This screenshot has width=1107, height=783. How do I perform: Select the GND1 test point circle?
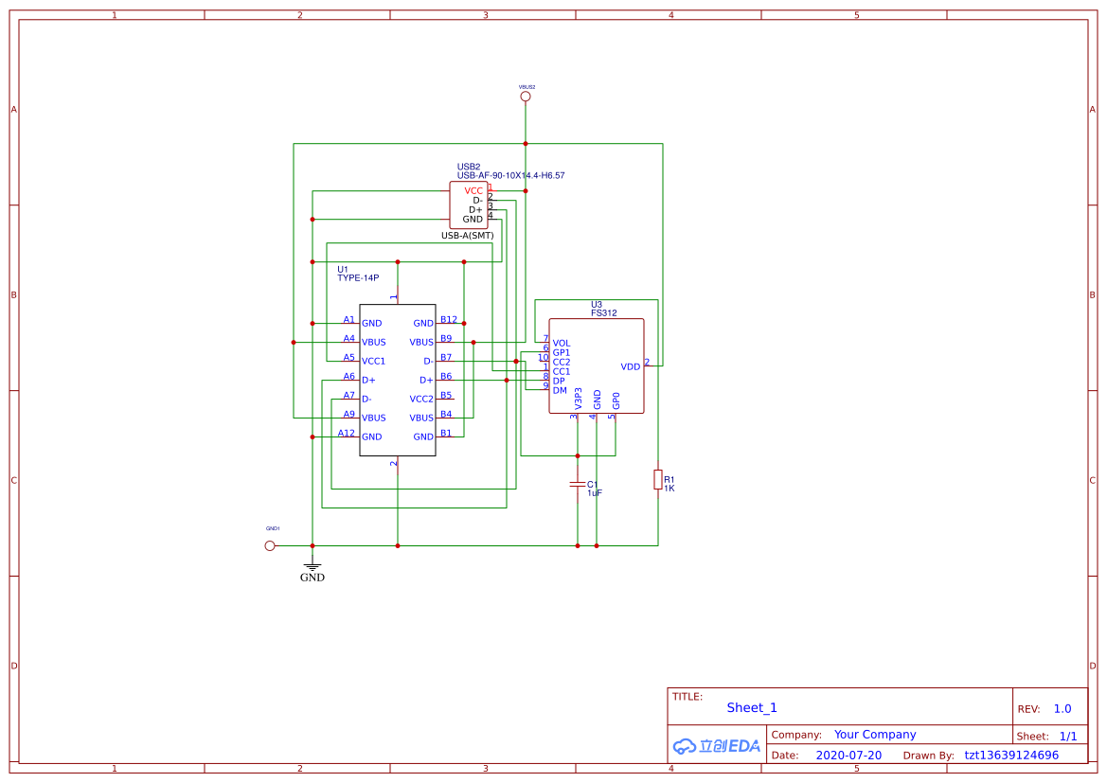[x=270, y=545]
